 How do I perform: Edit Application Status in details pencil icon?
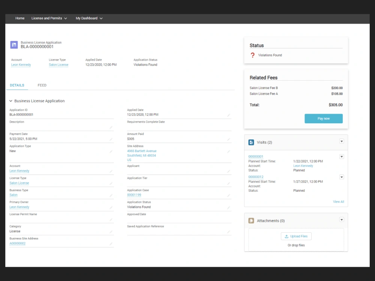228,208
